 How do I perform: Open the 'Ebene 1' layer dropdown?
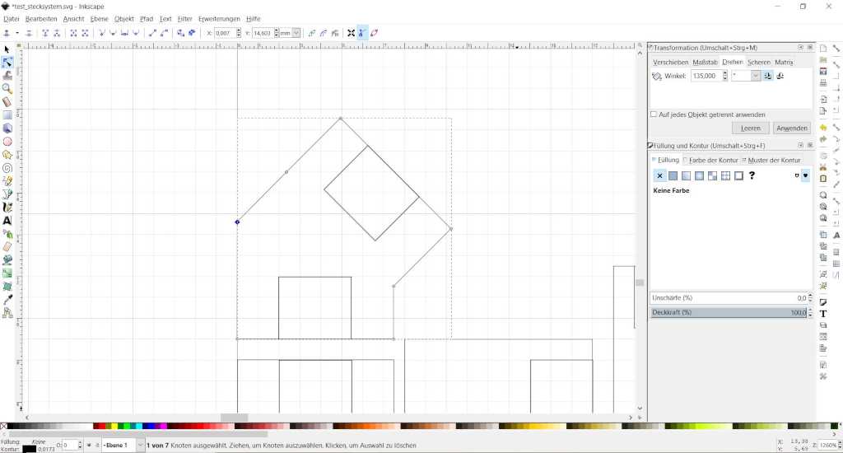[x=140, y=446]
